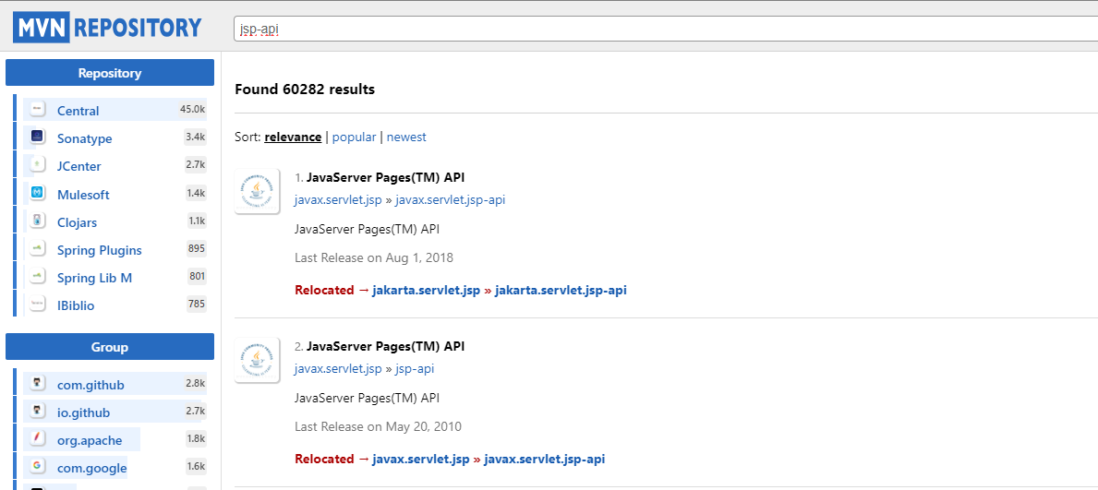This screenshot has width=1098, height=490.
Task: Open relocated jakarta.servlet.jsp group link
Action: [427, 290]
